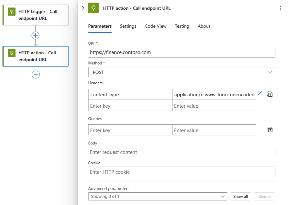This screenshot has height=205, width=294.
Task: Click the Cookie input field
Action: click(x=181, y=172)
